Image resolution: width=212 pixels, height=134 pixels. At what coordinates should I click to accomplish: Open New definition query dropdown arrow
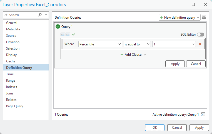tap(198, 18)
